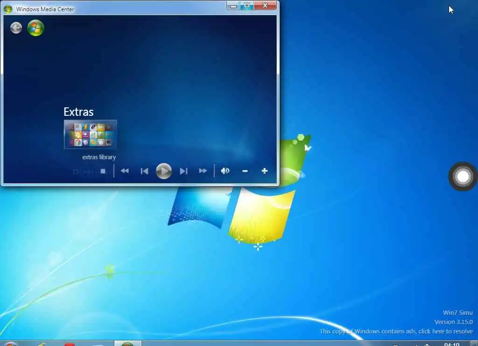Click 'This copy of Windows contains ads' link
Image resolution: width=478 pixels, height=346 pixels.
pyautogui.click(x=396, y=331)
